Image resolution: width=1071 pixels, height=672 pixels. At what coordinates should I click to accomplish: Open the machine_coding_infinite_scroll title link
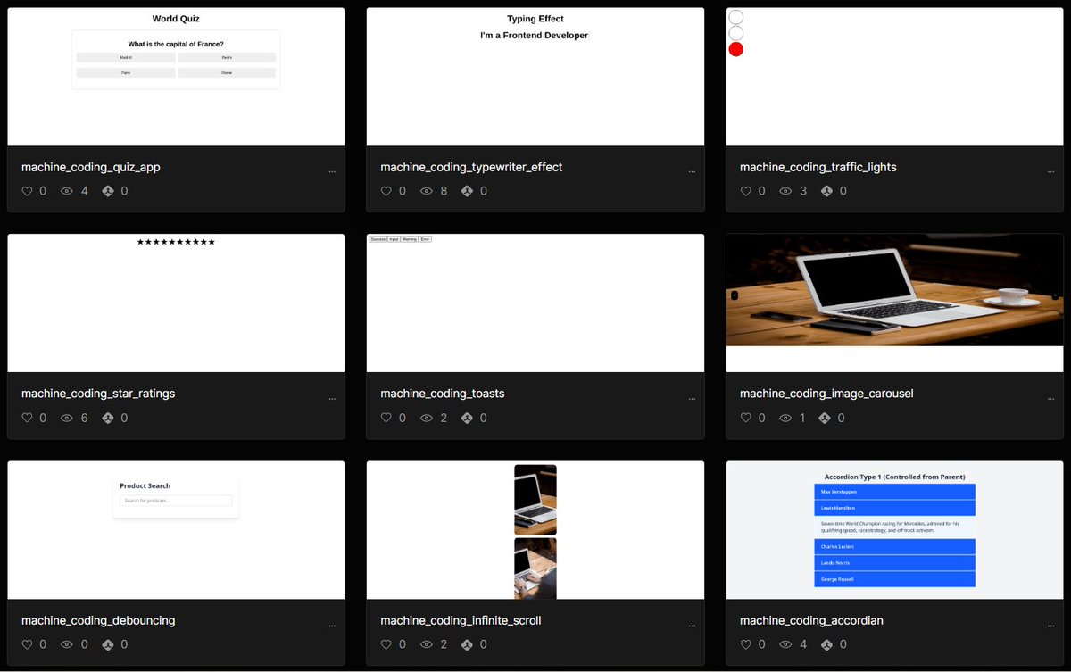coord(461,620)
